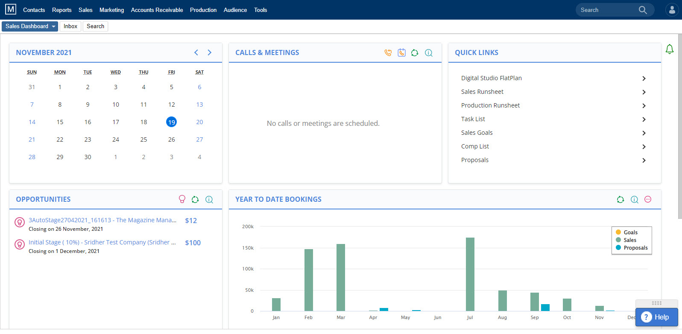
Task: Open Calls & Meetings info icon
Action: coord(429,53)
